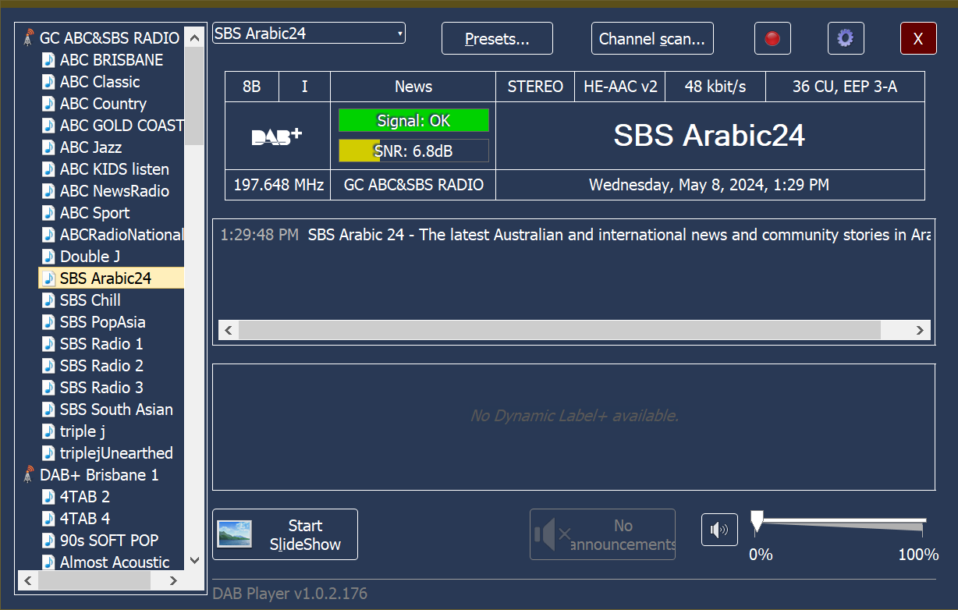Toggle mute with the speaker icon
The height and width of the screenshot is (610, 958).
click(x=718, y=530)
